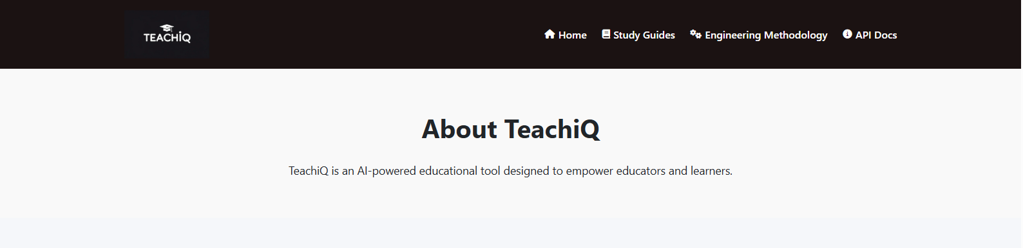Image resolution: width=1023 pixels, height=248 pixels.
Task: Click the word "Methodology" in the navbar
Action: [x=796, y=35]
